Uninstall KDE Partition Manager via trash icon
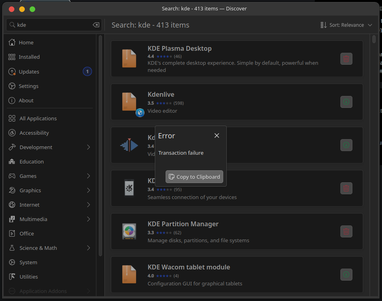Viewport: 382px width, 301px height. click(x=346, y=231)
